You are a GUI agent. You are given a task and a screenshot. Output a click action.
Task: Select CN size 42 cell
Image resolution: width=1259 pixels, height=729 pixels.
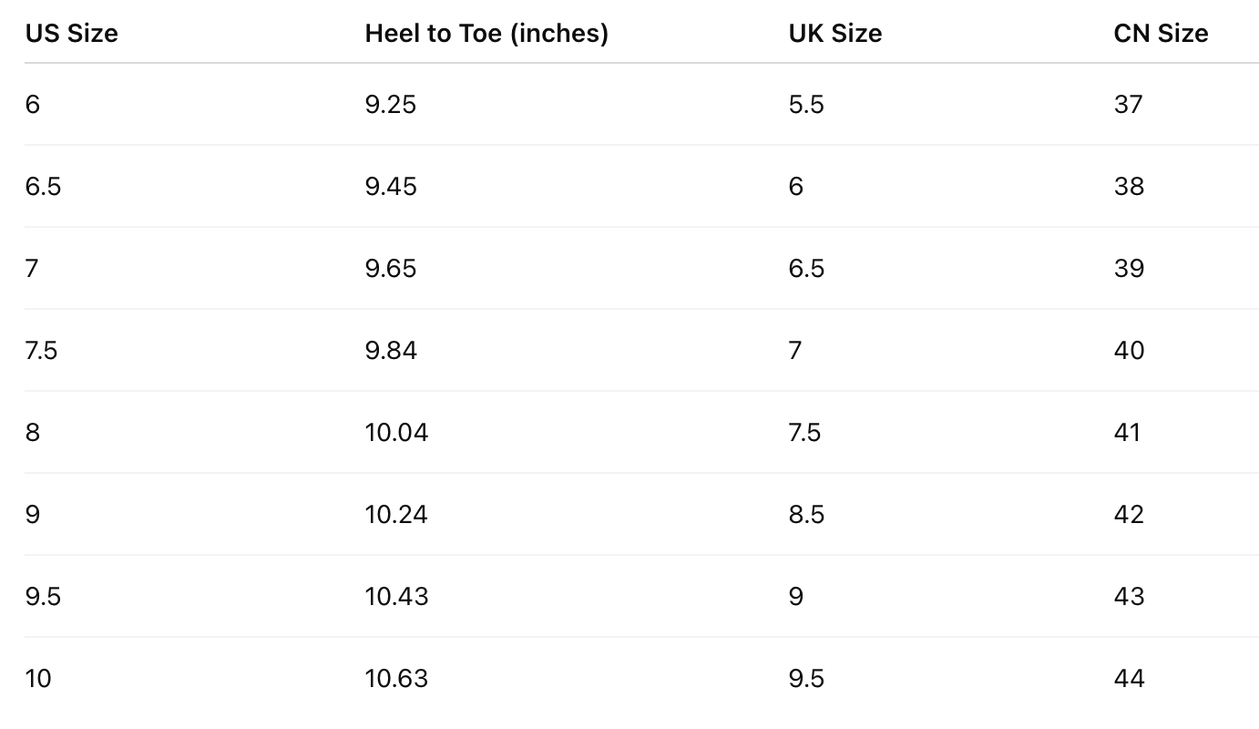(1129, 515)
